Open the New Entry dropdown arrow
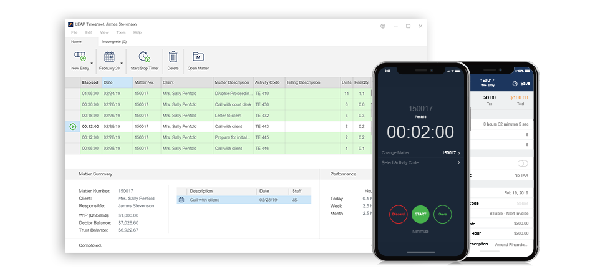The height and width of the screenshot is (271, 605). point(92,63)
